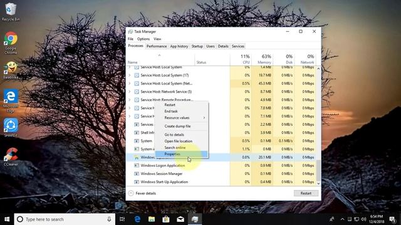Click the People icon in tray

pos(332,219)
